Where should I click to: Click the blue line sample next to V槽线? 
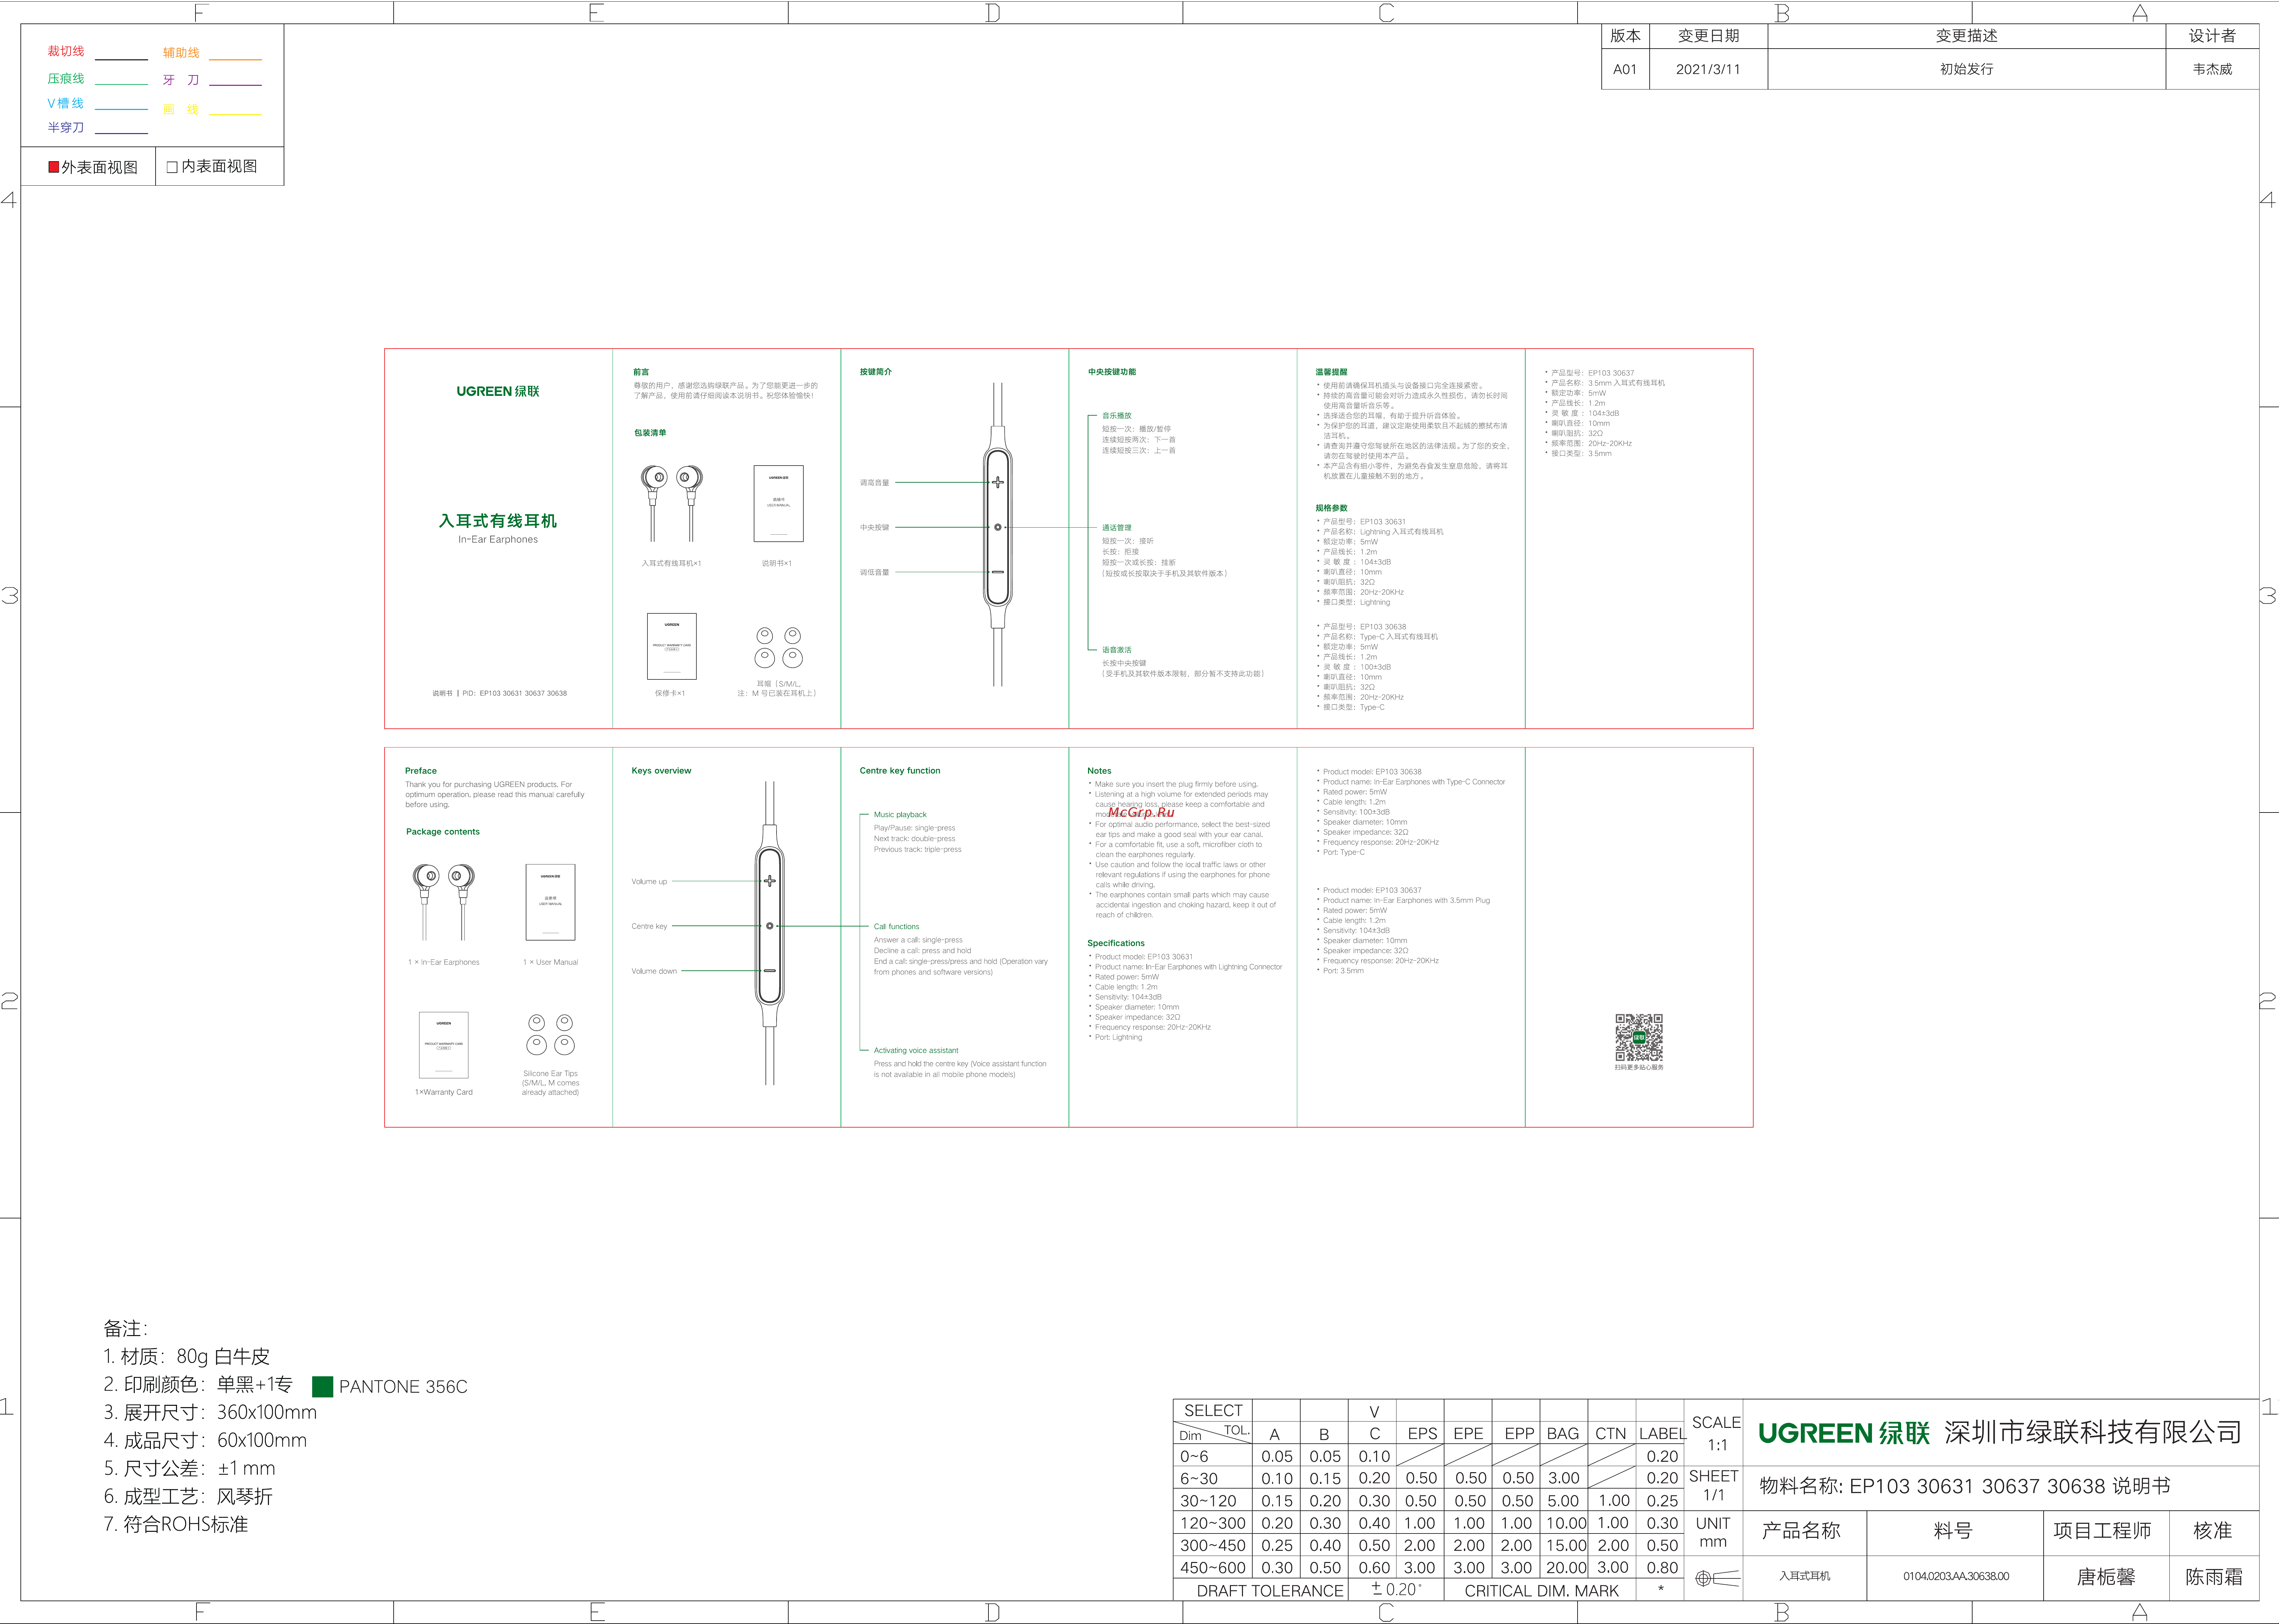(x=121, y=109)
